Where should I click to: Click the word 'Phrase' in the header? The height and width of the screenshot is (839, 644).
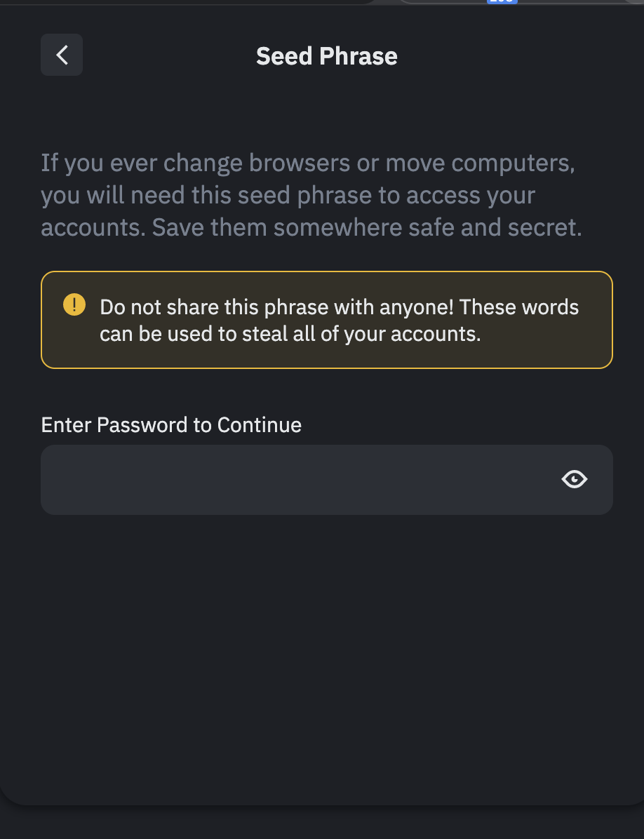358,55
